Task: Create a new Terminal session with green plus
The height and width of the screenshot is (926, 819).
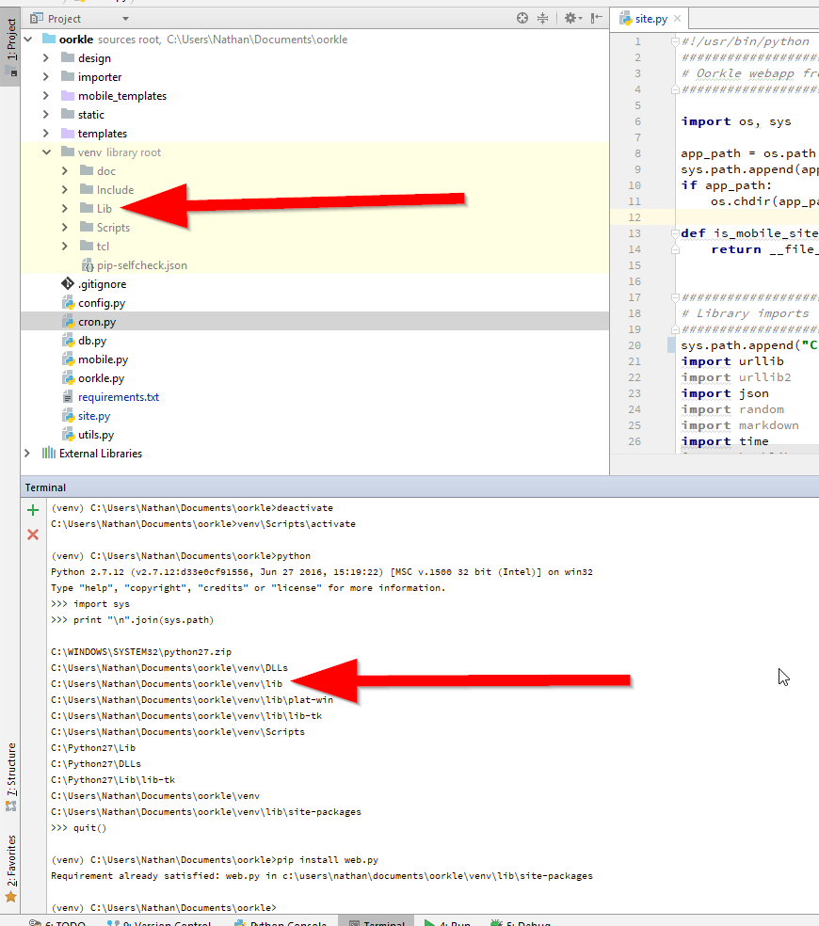Action: pyautogui.click(x=32, y=509)
